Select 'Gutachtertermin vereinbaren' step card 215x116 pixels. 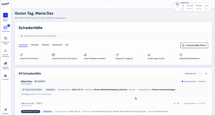[65, 57]
